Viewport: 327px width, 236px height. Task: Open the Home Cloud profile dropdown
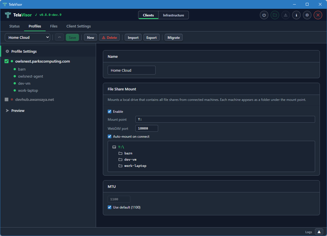coord(27,37)
